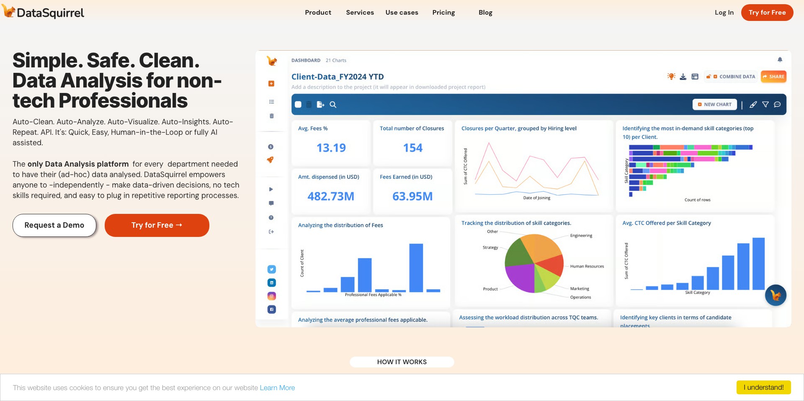Open the Facebook icon in sidebar

coord(272,309)
